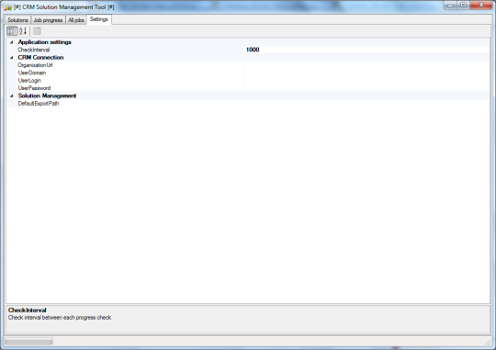This screenshot has width=496, height=350.
Task: Click the resize grip in the status bar corner
Action: click(488, 342)
